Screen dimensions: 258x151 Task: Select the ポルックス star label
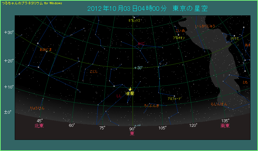(x=134, y=20)
